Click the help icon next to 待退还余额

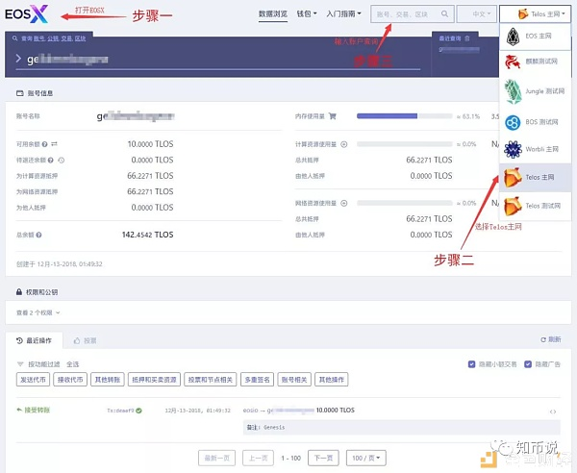(x=51, y=160)
